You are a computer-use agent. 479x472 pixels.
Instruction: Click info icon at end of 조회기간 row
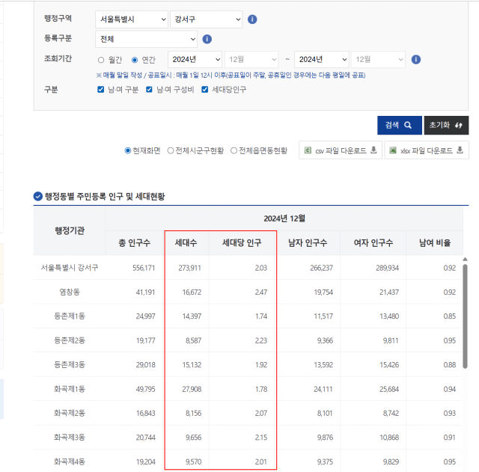point(416,59)
